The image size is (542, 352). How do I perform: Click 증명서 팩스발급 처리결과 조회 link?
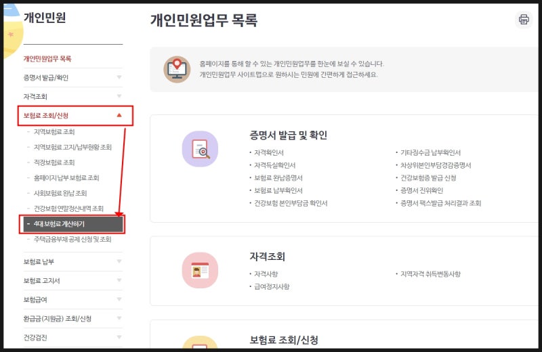[441, 203]
